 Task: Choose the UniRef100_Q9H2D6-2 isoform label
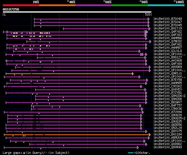pyautogui.click(x=169, y=96)
